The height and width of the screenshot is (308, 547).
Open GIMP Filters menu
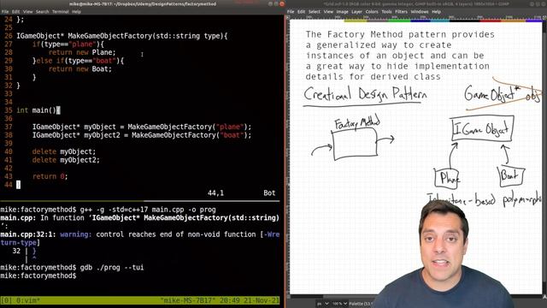coord(401,11)
